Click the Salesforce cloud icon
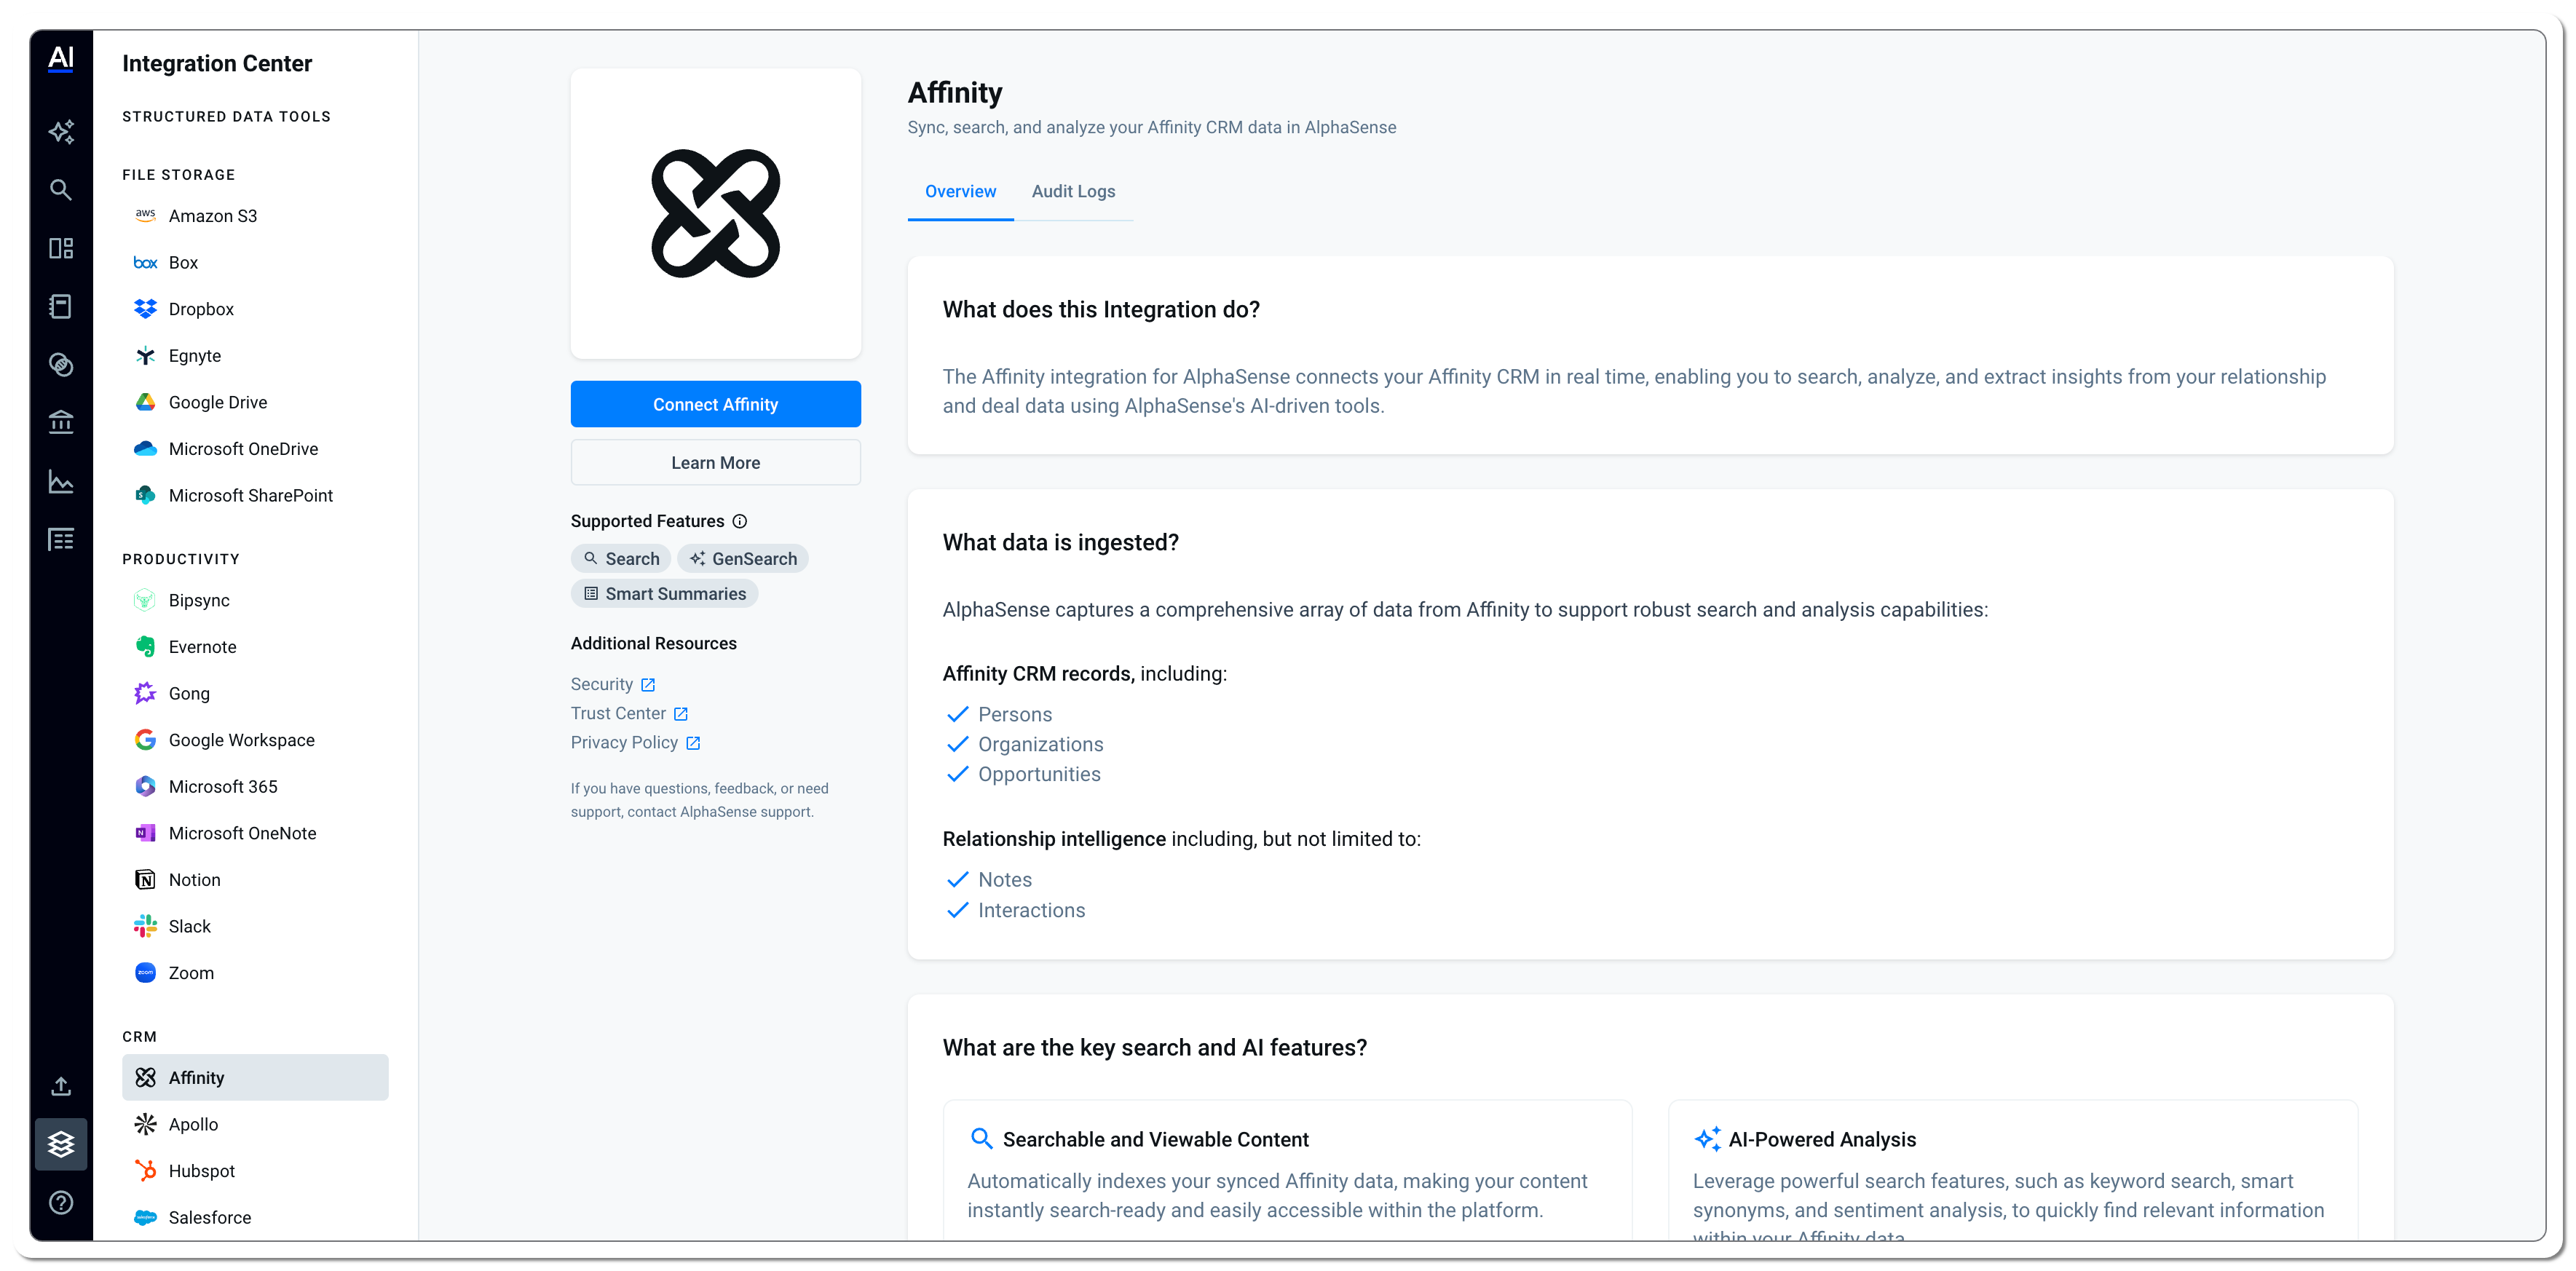Screen dimensions: 2576x1271 tap(145, 1217)
